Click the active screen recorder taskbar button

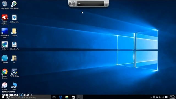pyautogui.click(x=79, y=97)
